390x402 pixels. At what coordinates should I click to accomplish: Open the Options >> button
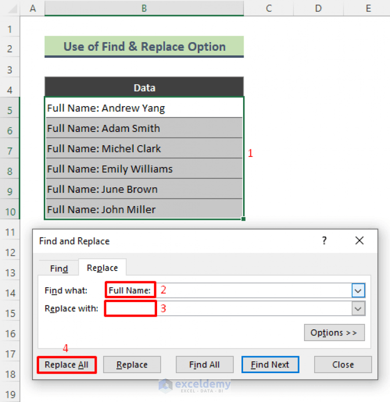click(334, 332)
